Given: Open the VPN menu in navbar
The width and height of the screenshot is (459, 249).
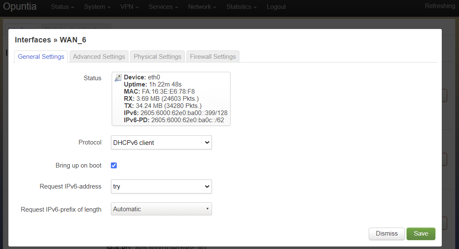Looking at the screenshot, I should [x=129, y=7].
